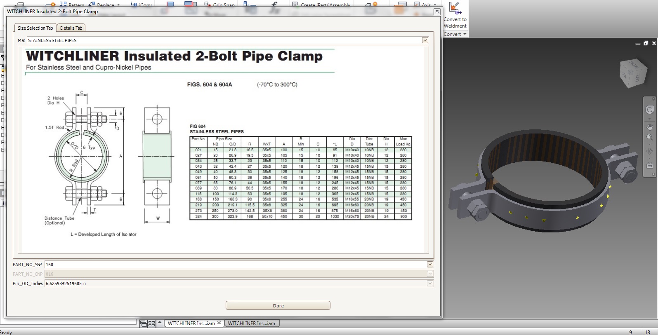Activate the Pan hand tool
Screen dimensions: 658x335
pyautogui.click(x=649, y=127)
